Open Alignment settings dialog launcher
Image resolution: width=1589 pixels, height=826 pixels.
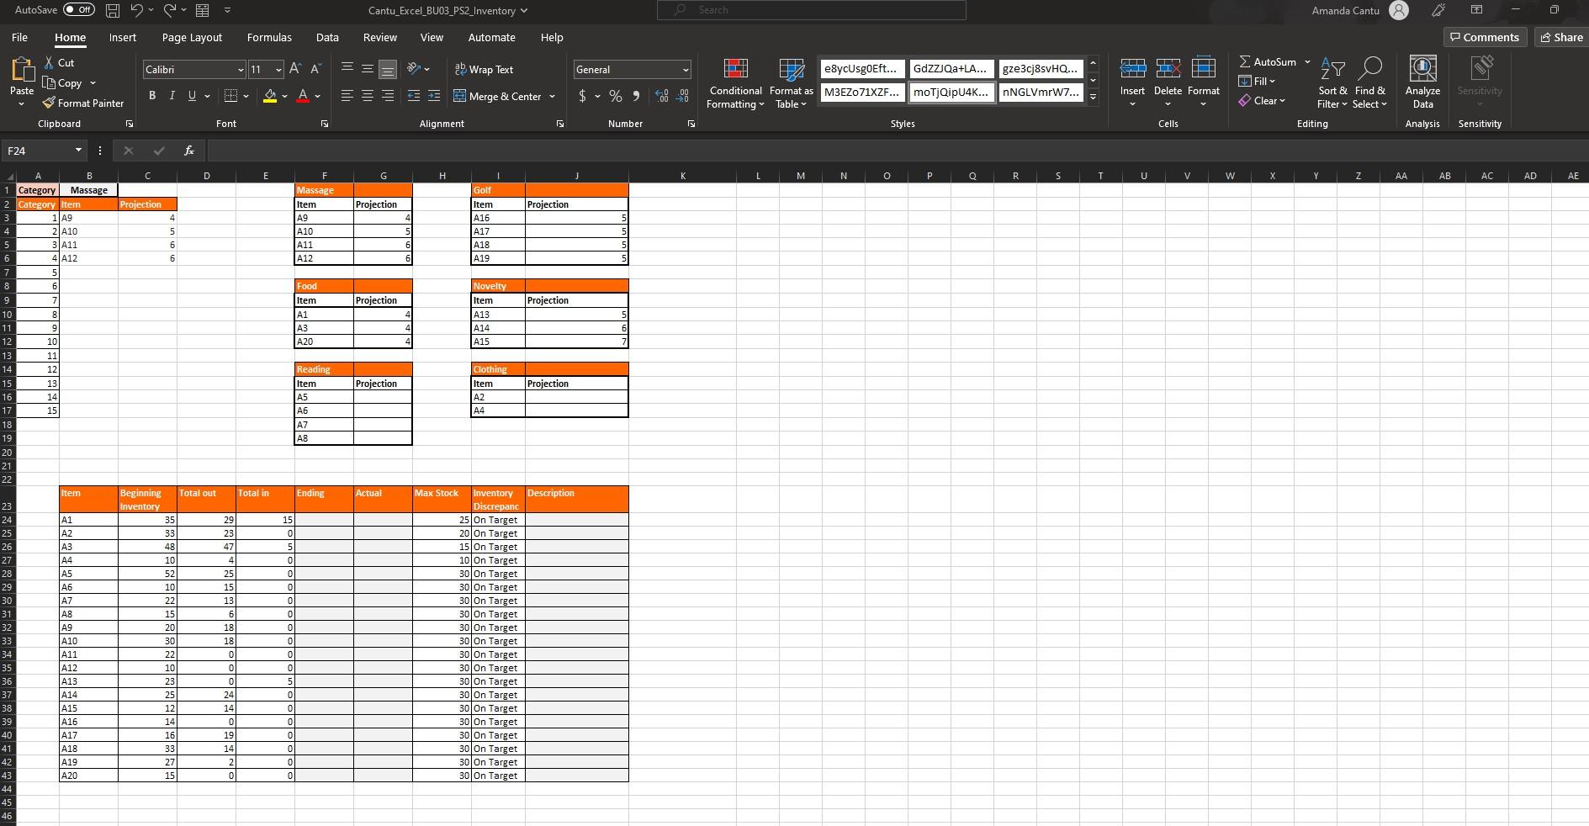[x=560, y=124]
